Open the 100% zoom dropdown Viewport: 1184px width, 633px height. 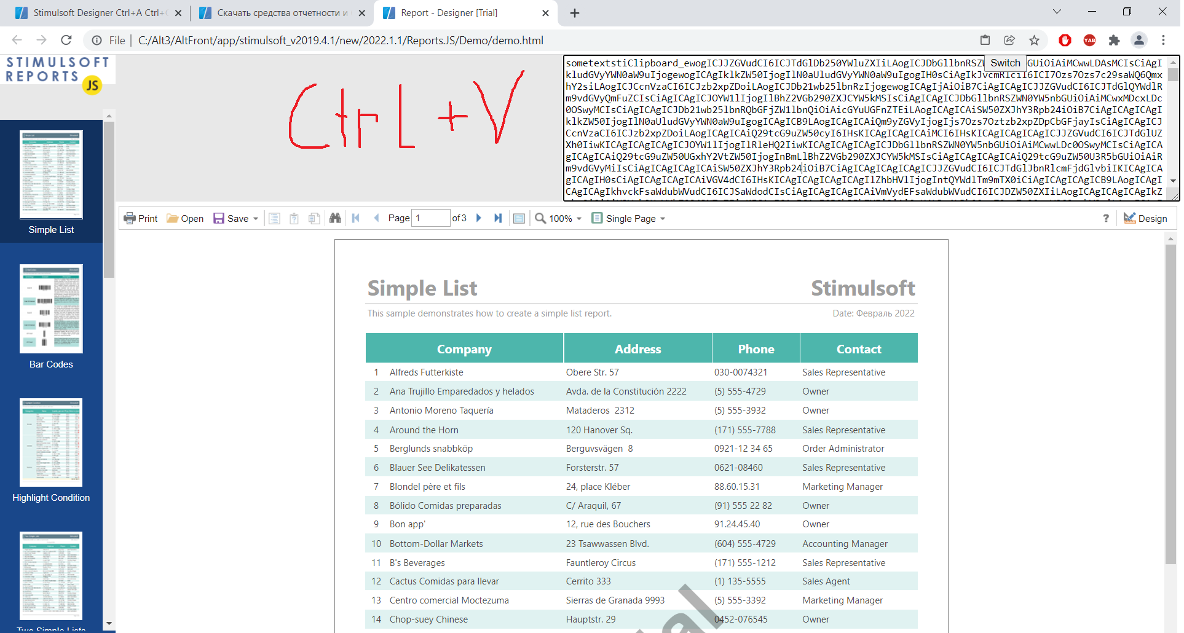(558, 218)
